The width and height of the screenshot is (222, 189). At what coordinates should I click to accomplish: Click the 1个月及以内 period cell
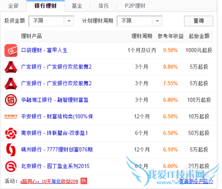142,50
